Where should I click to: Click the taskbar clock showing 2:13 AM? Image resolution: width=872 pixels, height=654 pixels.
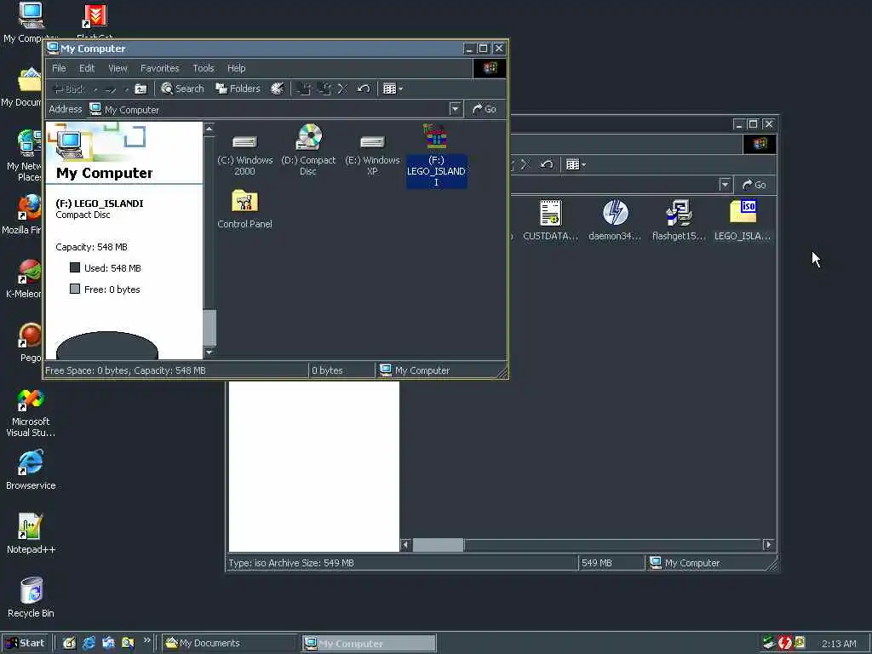tap(839, 644)
